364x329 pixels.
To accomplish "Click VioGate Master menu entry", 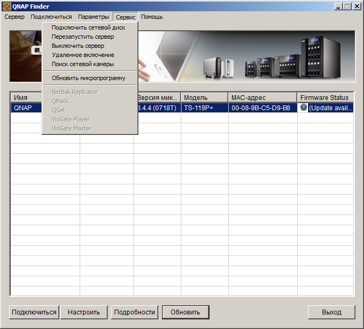I will [90, 128].
